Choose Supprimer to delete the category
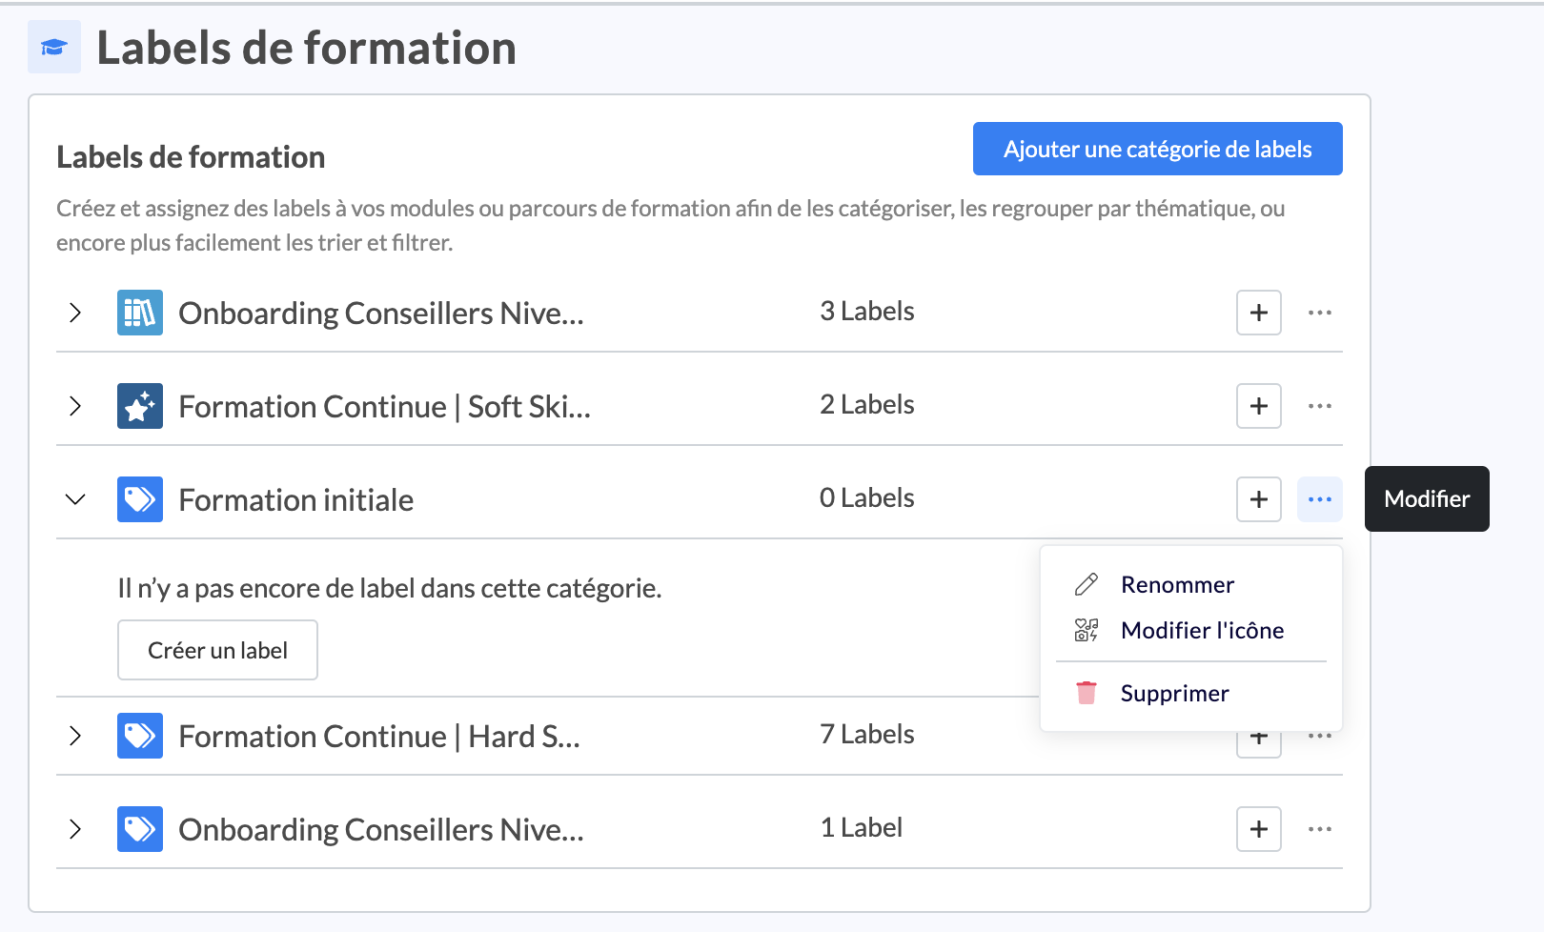 pyautogui.click(x=1174, y=693)
